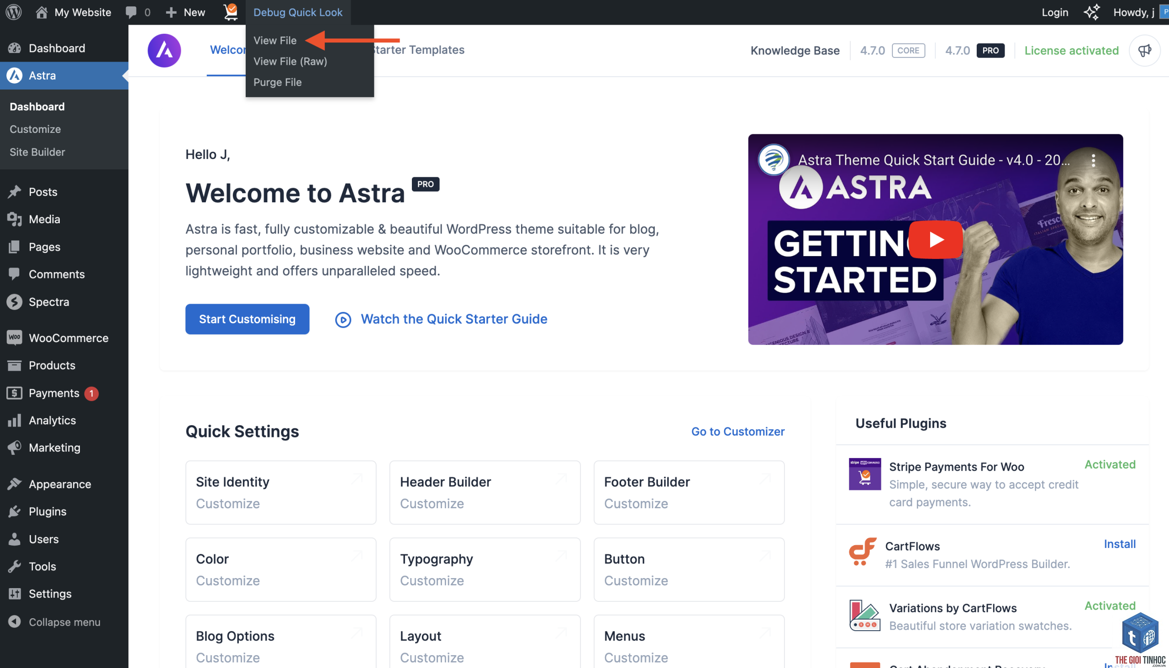Open the video's three-dot options menu
1169x668 pixels.
click(x=1093, y=160)
